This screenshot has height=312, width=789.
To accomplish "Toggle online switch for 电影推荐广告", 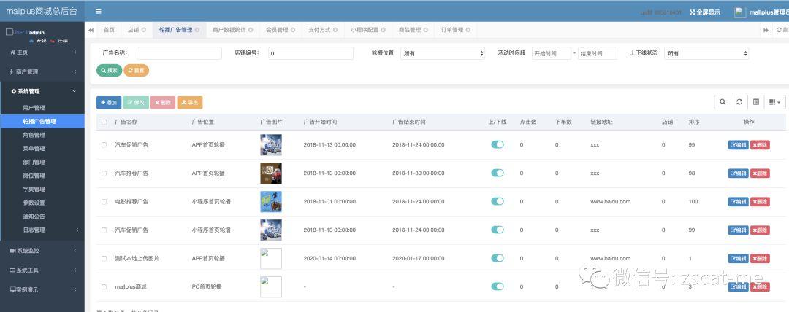I will pyautogui.click(x=498, y=201).
